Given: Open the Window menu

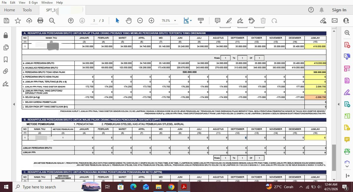Looking at the screenshot, I should pyautogui.click(x=47, y=2).
